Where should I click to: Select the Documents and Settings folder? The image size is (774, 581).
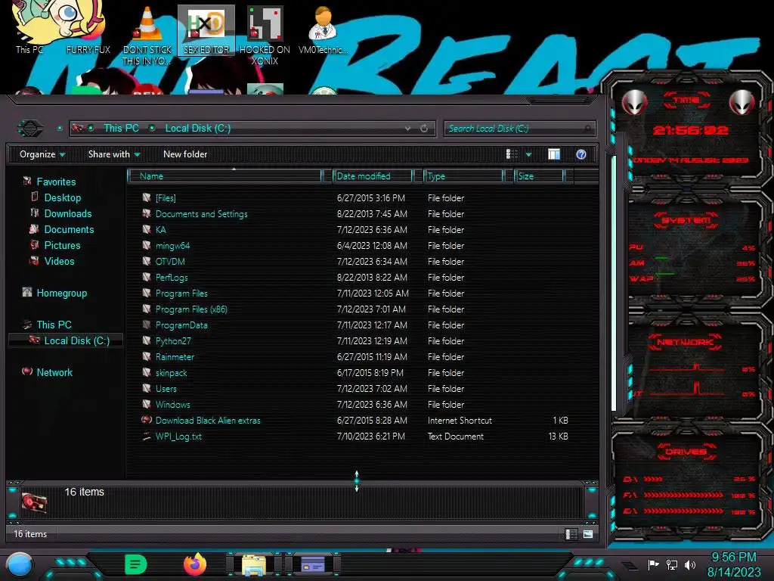pos(355,214)
